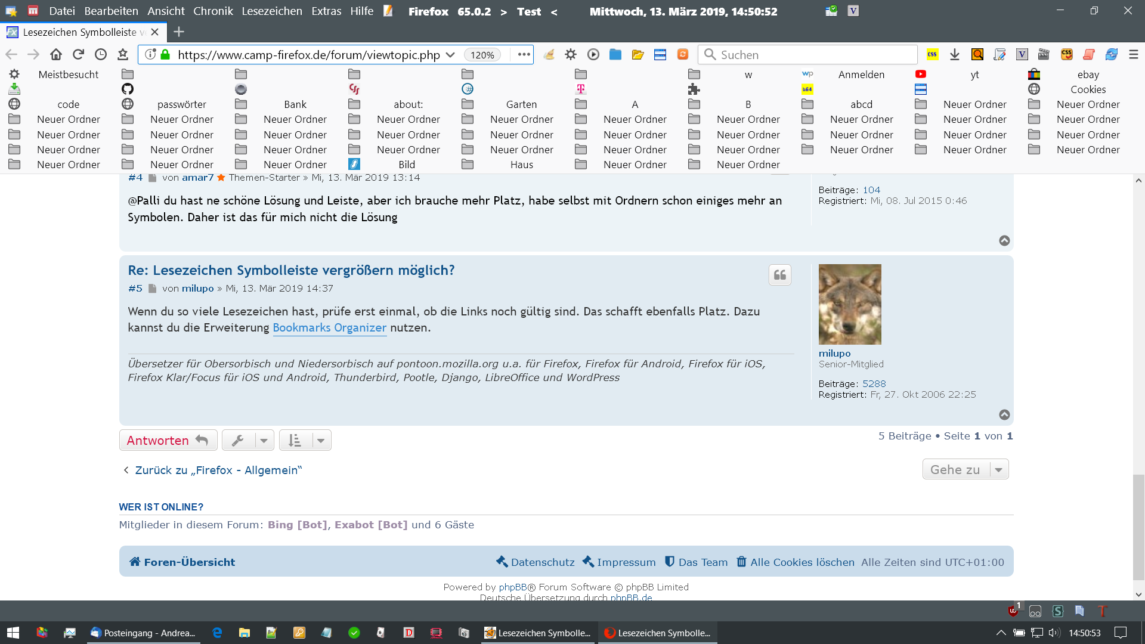Click the page actions three-dots button
Image resolution: width=1145 pixels, height=644 pixels.
point(524,55)
